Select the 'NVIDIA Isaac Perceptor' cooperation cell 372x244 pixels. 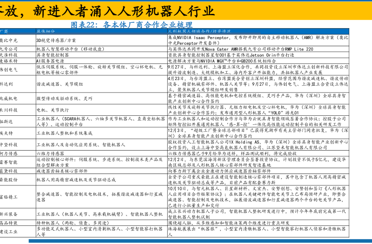coord(258,41)
